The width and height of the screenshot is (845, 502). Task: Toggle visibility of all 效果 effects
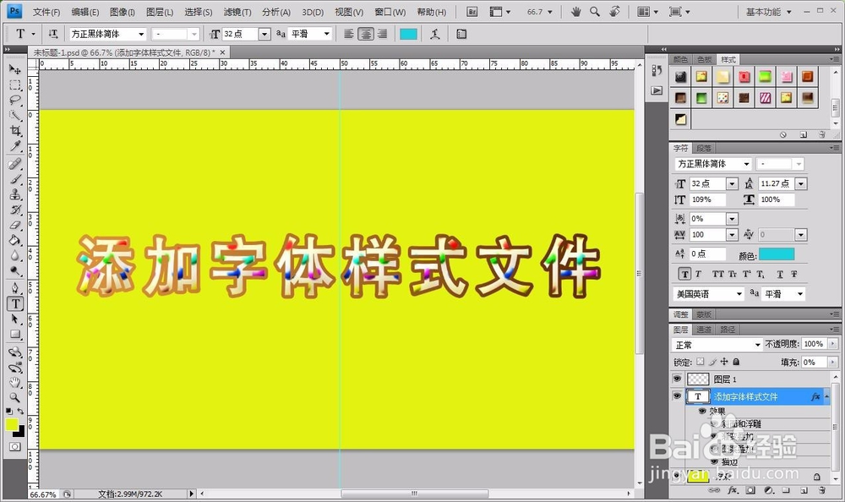[x=702, y=411]
